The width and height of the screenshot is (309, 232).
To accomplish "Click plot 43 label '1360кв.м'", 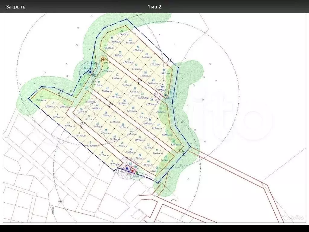I will (117, 78).
